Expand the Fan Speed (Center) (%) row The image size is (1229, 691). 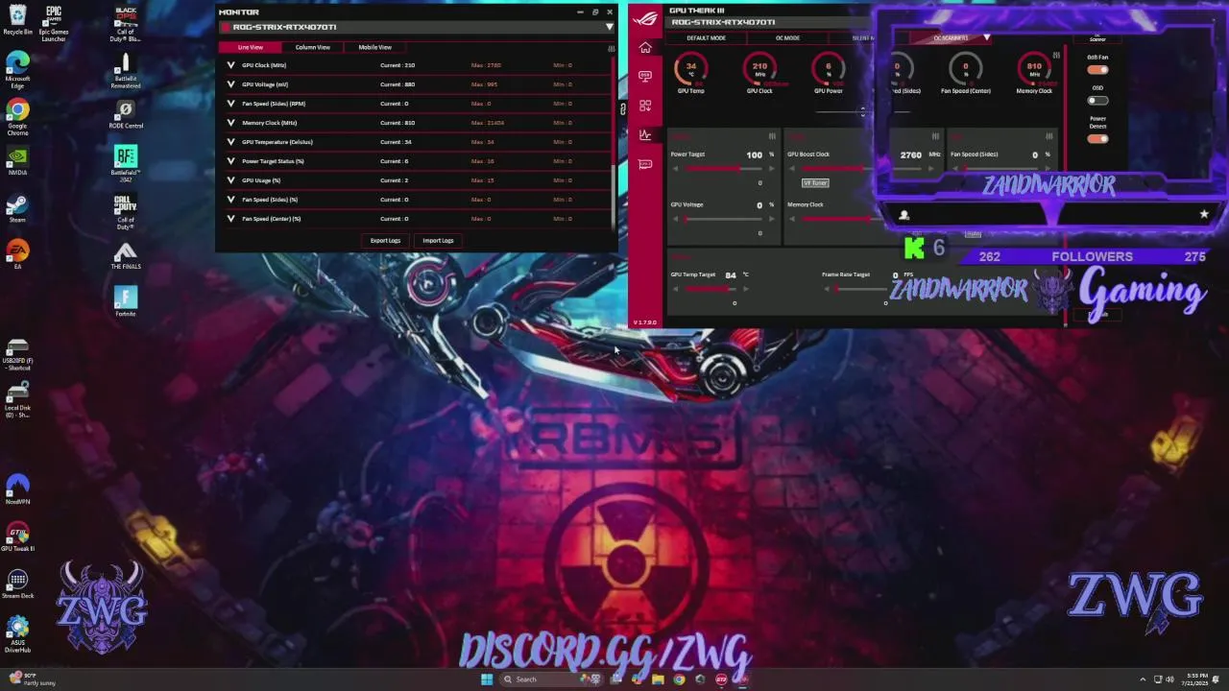pos(230,219)
